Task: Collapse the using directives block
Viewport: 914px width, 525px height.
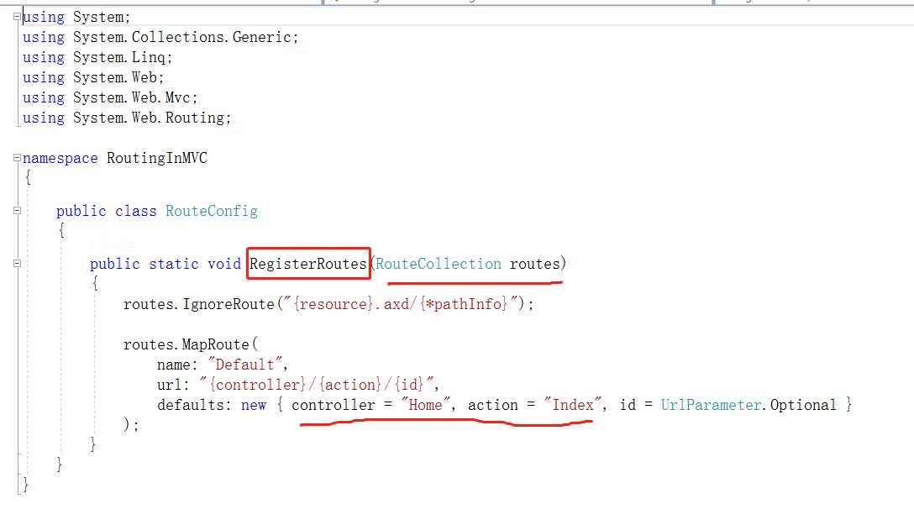Action: [17, 17]
